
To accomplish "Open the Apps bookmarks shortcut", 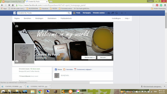I will [x=4, y=9].
